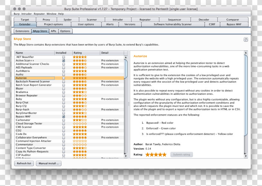The width and height of the screenshot is (262, 186).
Task: Sort the list by the Name column header
Action: (x=34, y=53)
